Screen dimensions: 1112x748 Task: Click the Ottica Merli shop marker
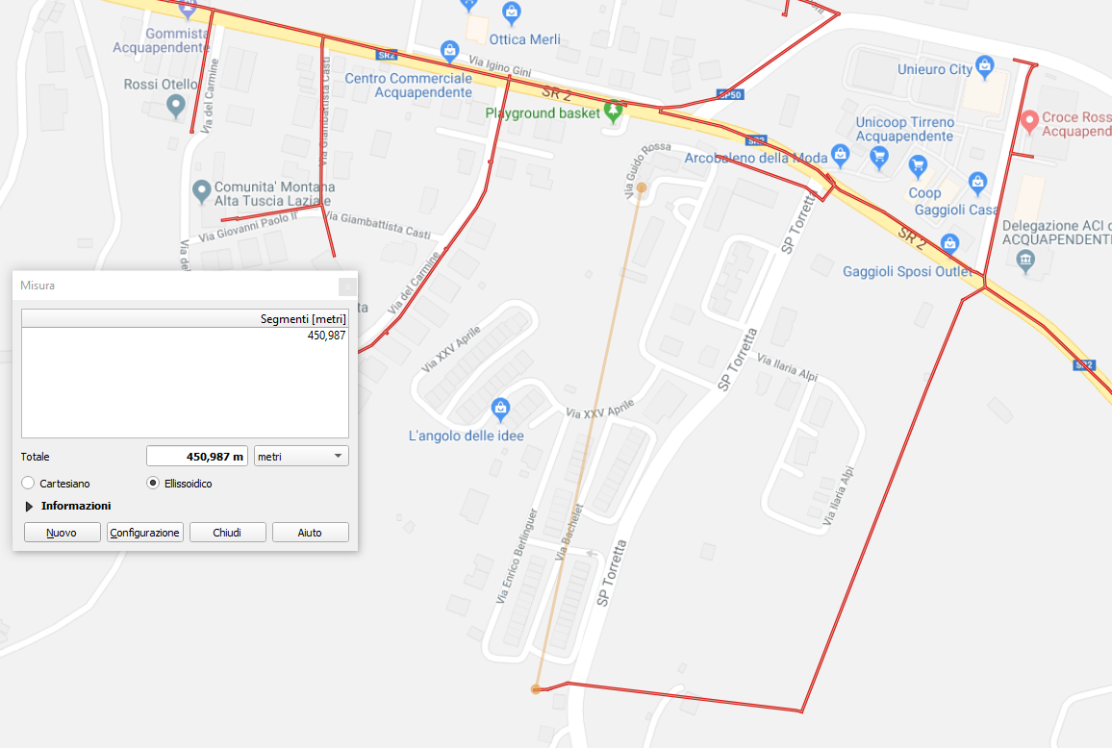point(512,12)
